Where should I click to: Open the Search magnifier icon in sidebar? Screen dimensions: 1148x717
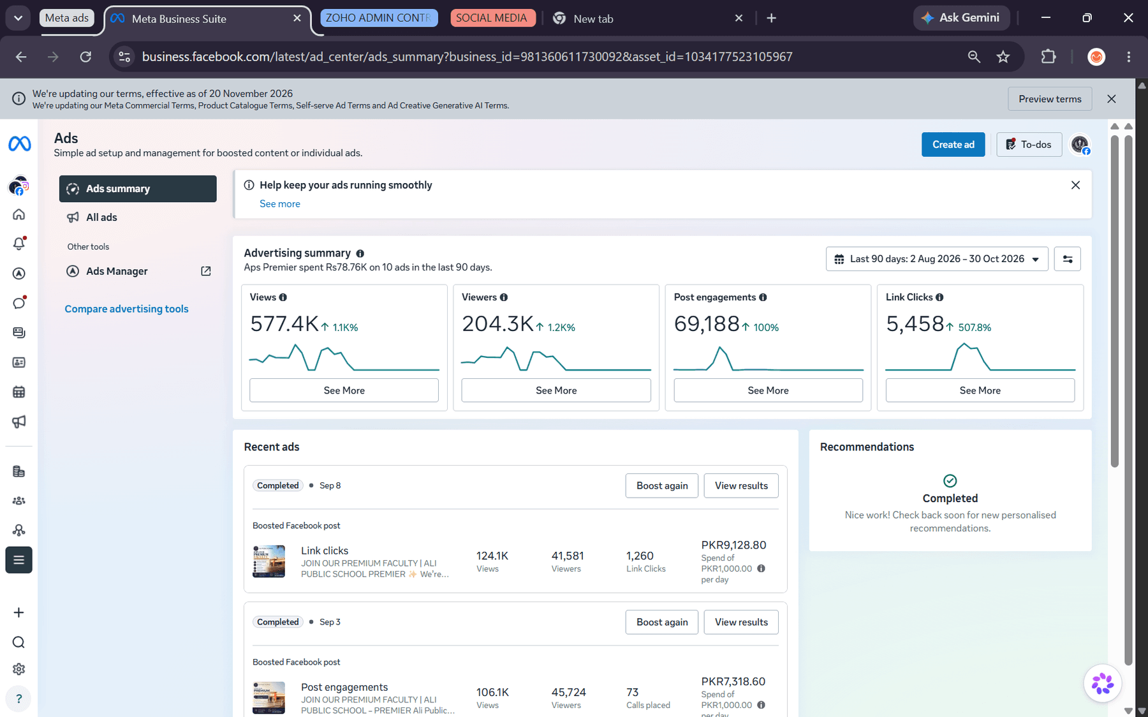[x=19, y=642]
